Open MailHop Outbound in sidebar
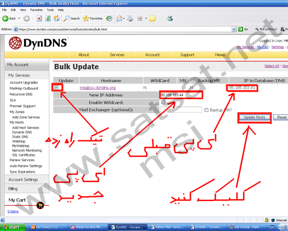 tap(24, 88)
